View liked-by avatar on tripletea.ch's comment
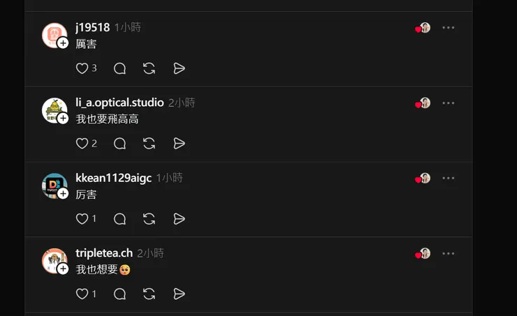 click(x=423, y=254)
